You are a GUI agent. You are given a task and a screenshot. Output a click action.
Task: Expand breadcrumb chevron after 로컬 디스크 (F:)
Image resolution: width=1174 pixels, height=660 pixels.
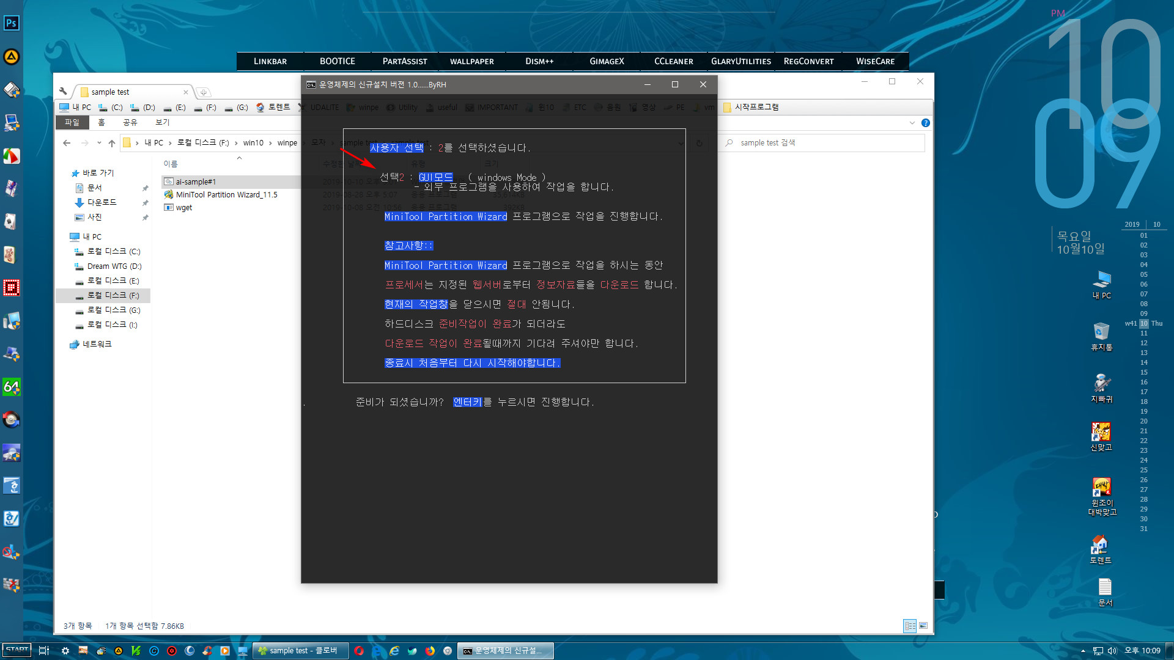(x=236, y=143)
